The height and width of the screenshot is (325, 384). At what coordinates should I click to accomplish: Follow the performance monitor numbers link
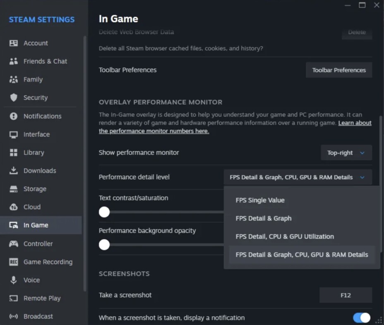pos(154,131)
